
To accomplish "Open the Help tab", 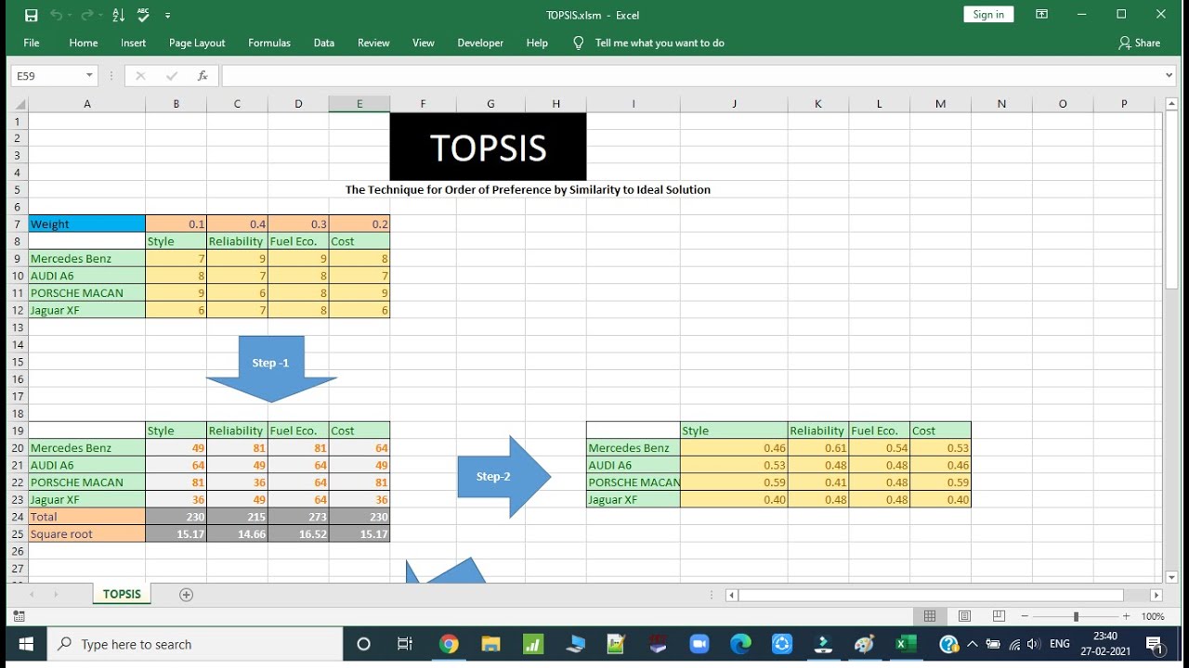I will click(537, 43).
